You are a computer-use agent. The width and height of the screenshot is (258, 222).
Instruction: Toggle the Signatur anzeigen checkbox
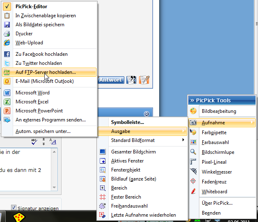14,207
